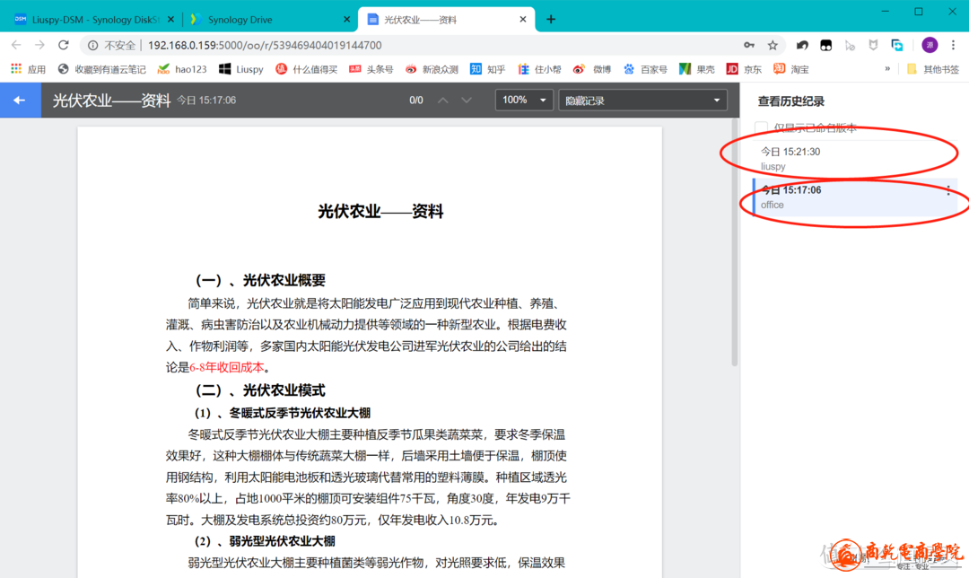Viewport: 969px width, 578px height.
Task: Click the red text 6-8年收回成本
Action: click(227, 367)
